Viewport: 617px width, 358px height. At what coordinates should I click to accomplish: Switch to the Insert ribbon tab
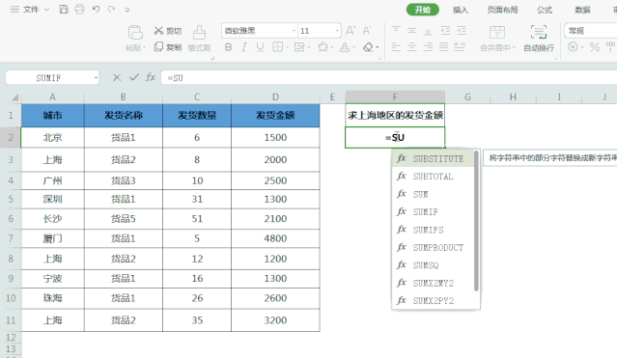[461, 10]
